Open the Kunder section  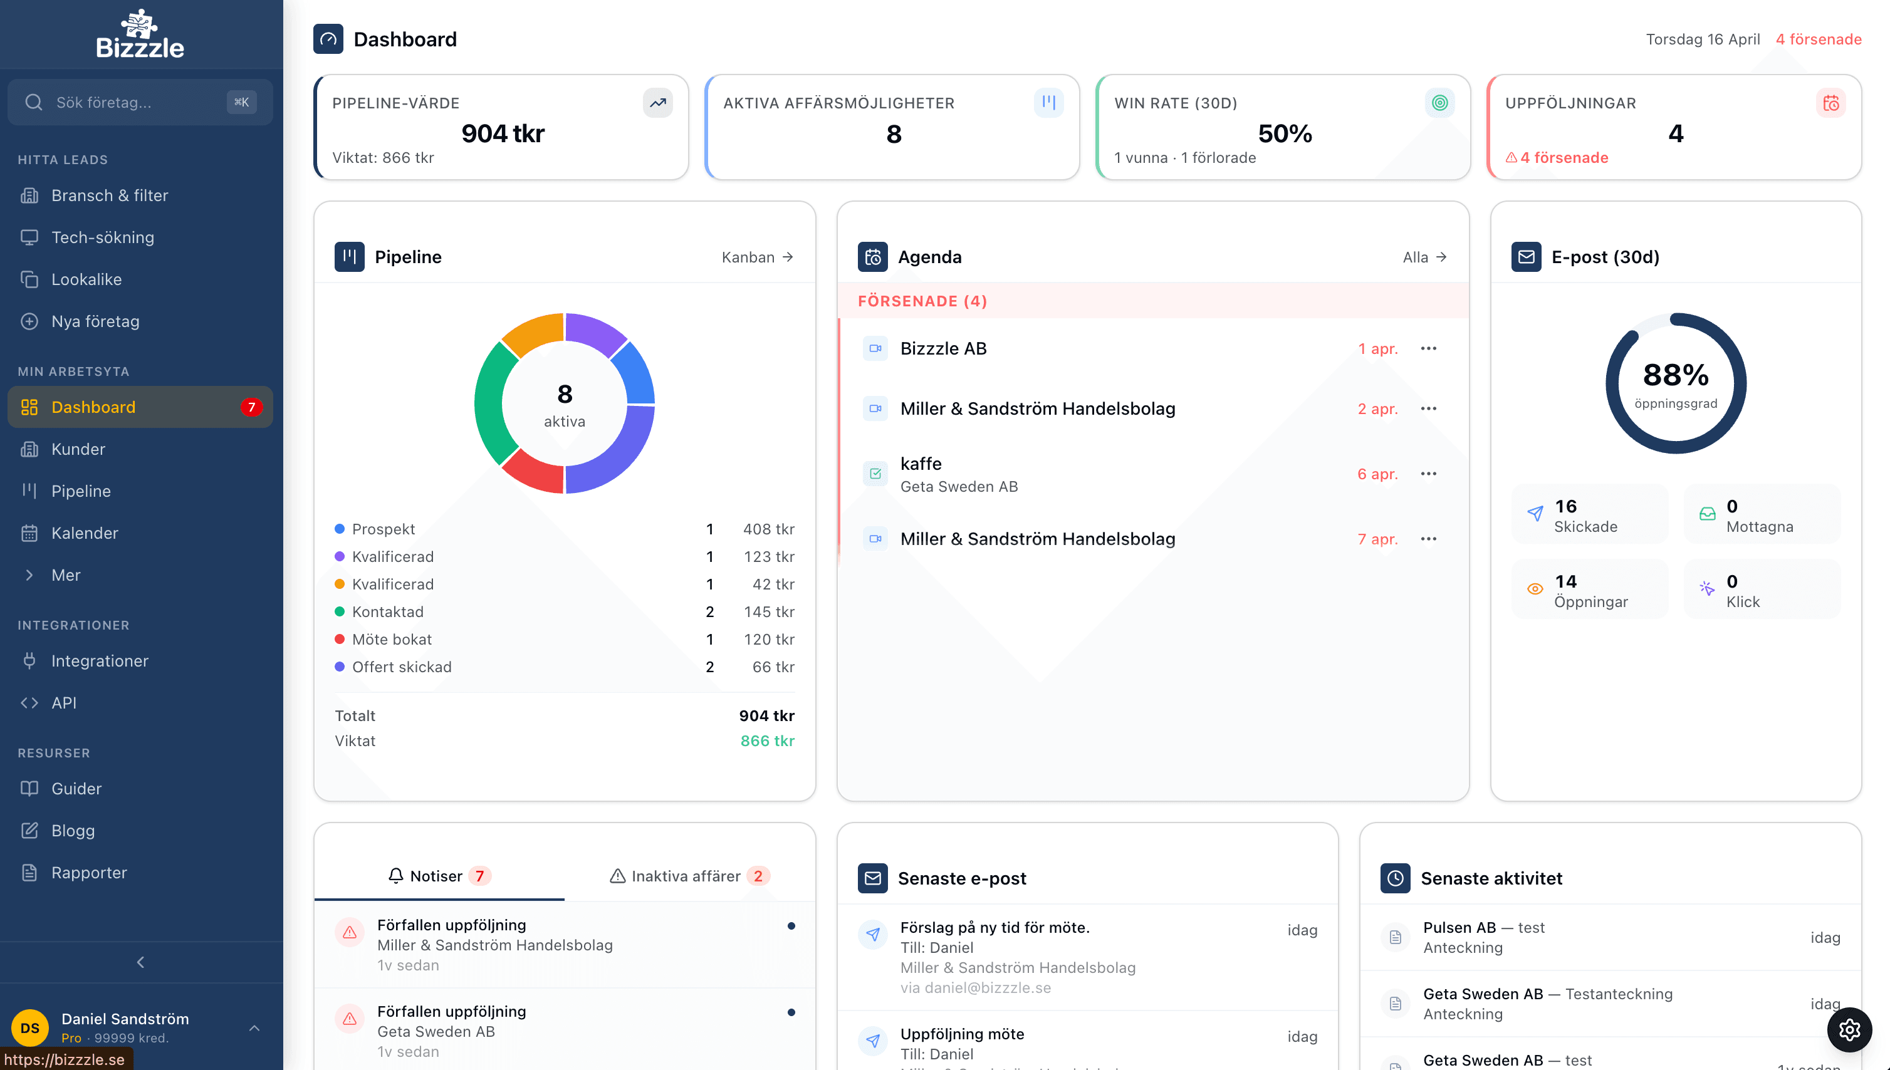77,449
